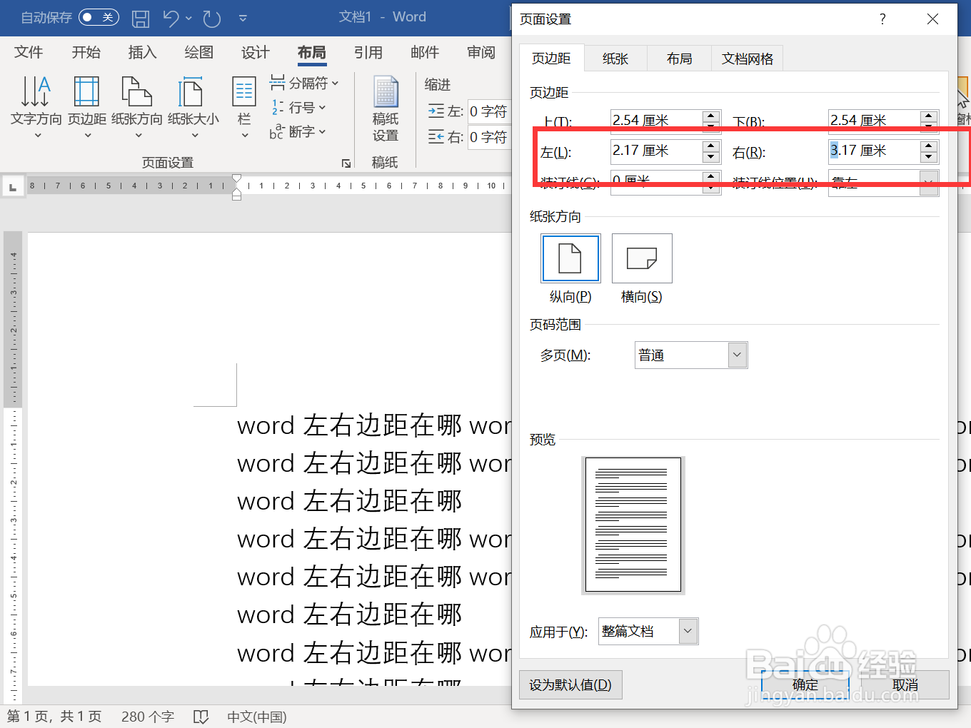
Task: Increase top margin 上(T) with spinner up arrow
Action: tap(711, 115)
